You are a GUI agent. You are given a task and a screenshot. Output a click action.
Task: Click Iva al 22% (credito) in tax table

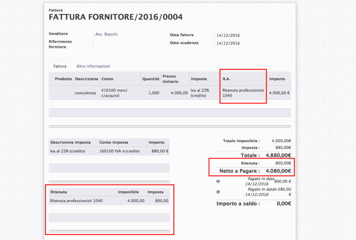(67, 151)
